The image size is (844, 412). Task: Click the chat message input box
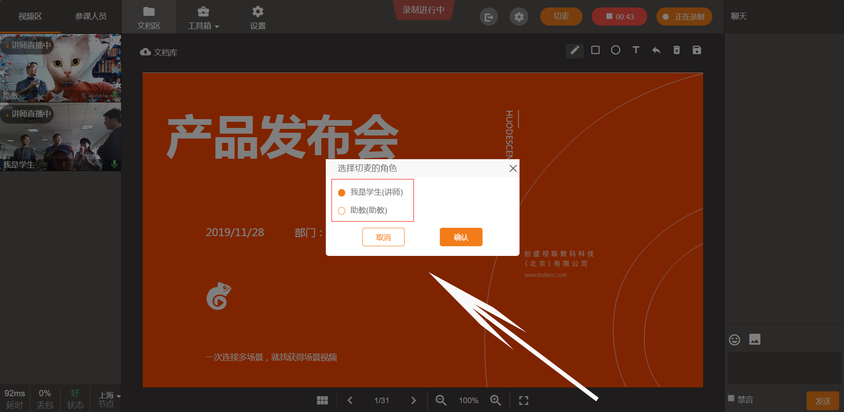tap(785, 368)
